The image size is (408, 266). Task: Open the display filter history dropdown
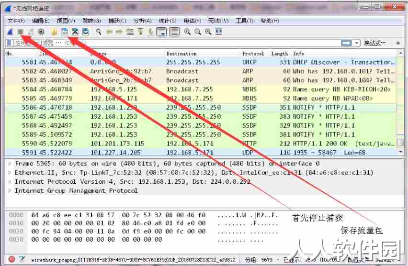click(x=356, y=43)
